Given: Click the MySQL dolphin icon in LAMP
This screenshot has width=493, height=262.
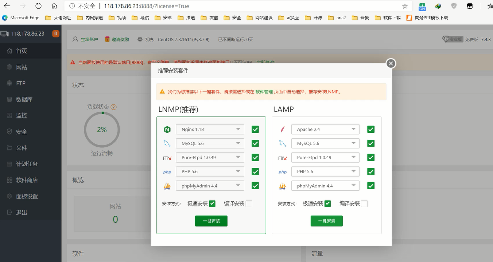Looking at the screenshot, I should tap(282, 143).
